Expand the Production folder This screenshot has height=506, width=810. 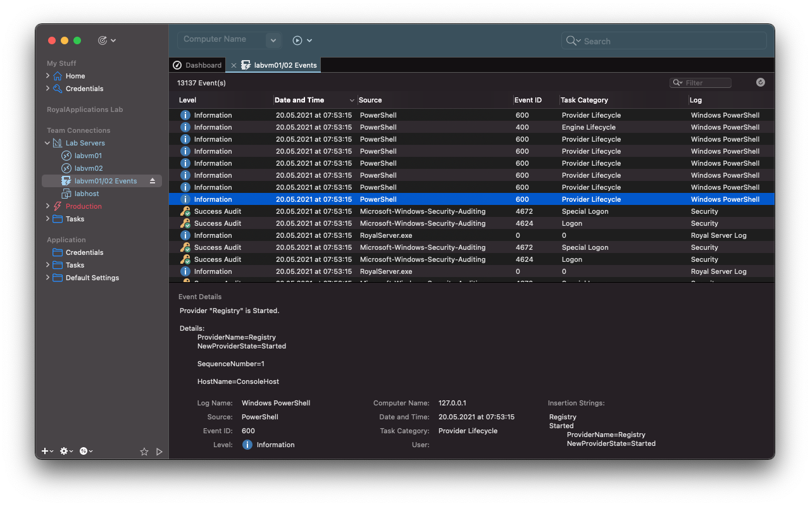point(47,206)
